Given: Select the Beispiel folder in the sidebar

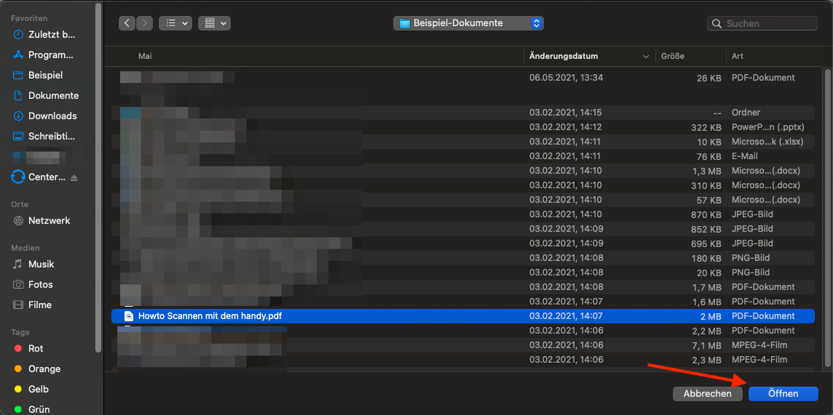Looking at the screenshot, I should [x=38, y=76].
